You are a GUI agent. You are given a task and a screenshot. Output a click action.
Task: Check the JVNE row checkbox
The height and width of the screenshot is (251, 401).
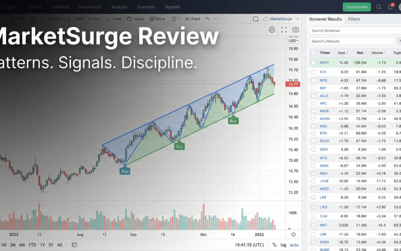313,181
